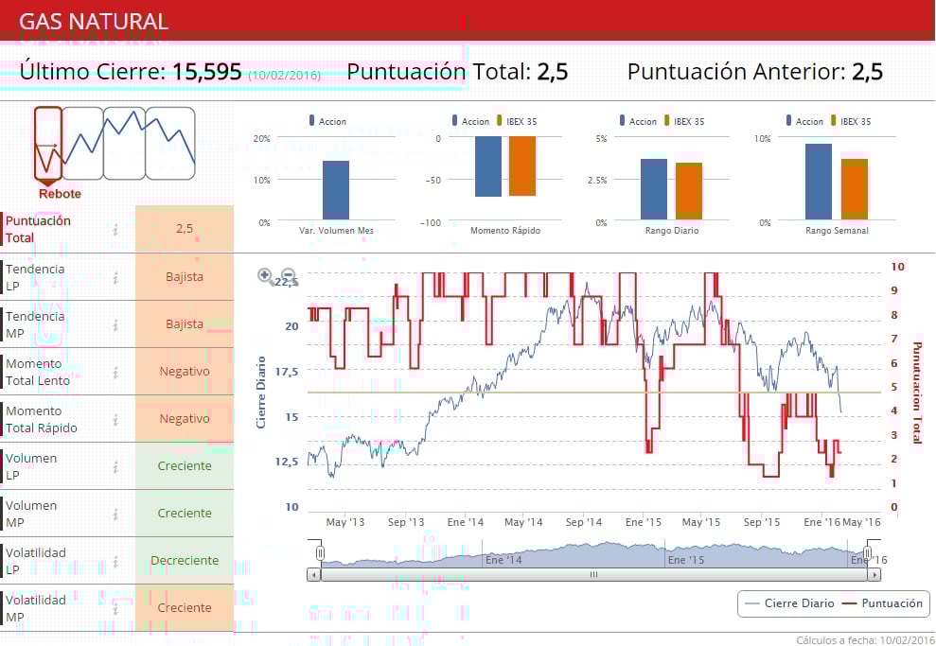Click the Cierre Diario vertical axis title
Image resolution: width=936 pixels, height=646 pixels.
[261, 392]
